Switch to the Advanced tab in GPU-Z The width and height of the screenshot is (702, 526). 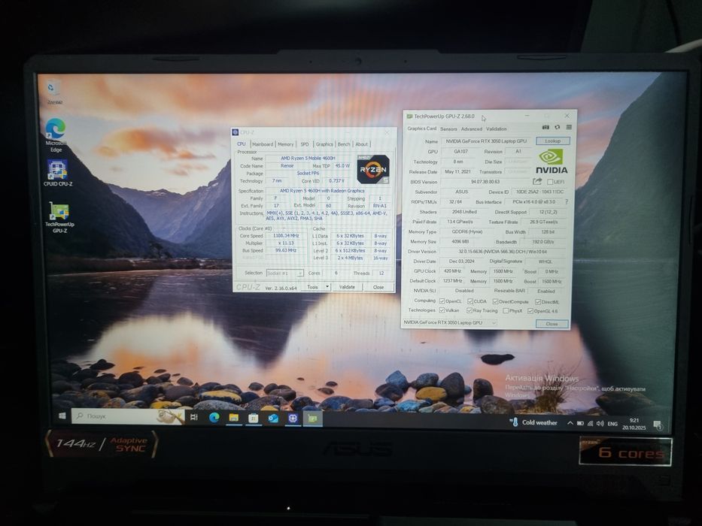pyautogui.click(x=472, y=128)
